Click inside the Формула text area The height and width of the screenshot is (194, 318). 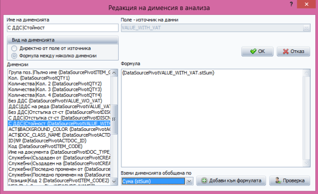(212, 118)
